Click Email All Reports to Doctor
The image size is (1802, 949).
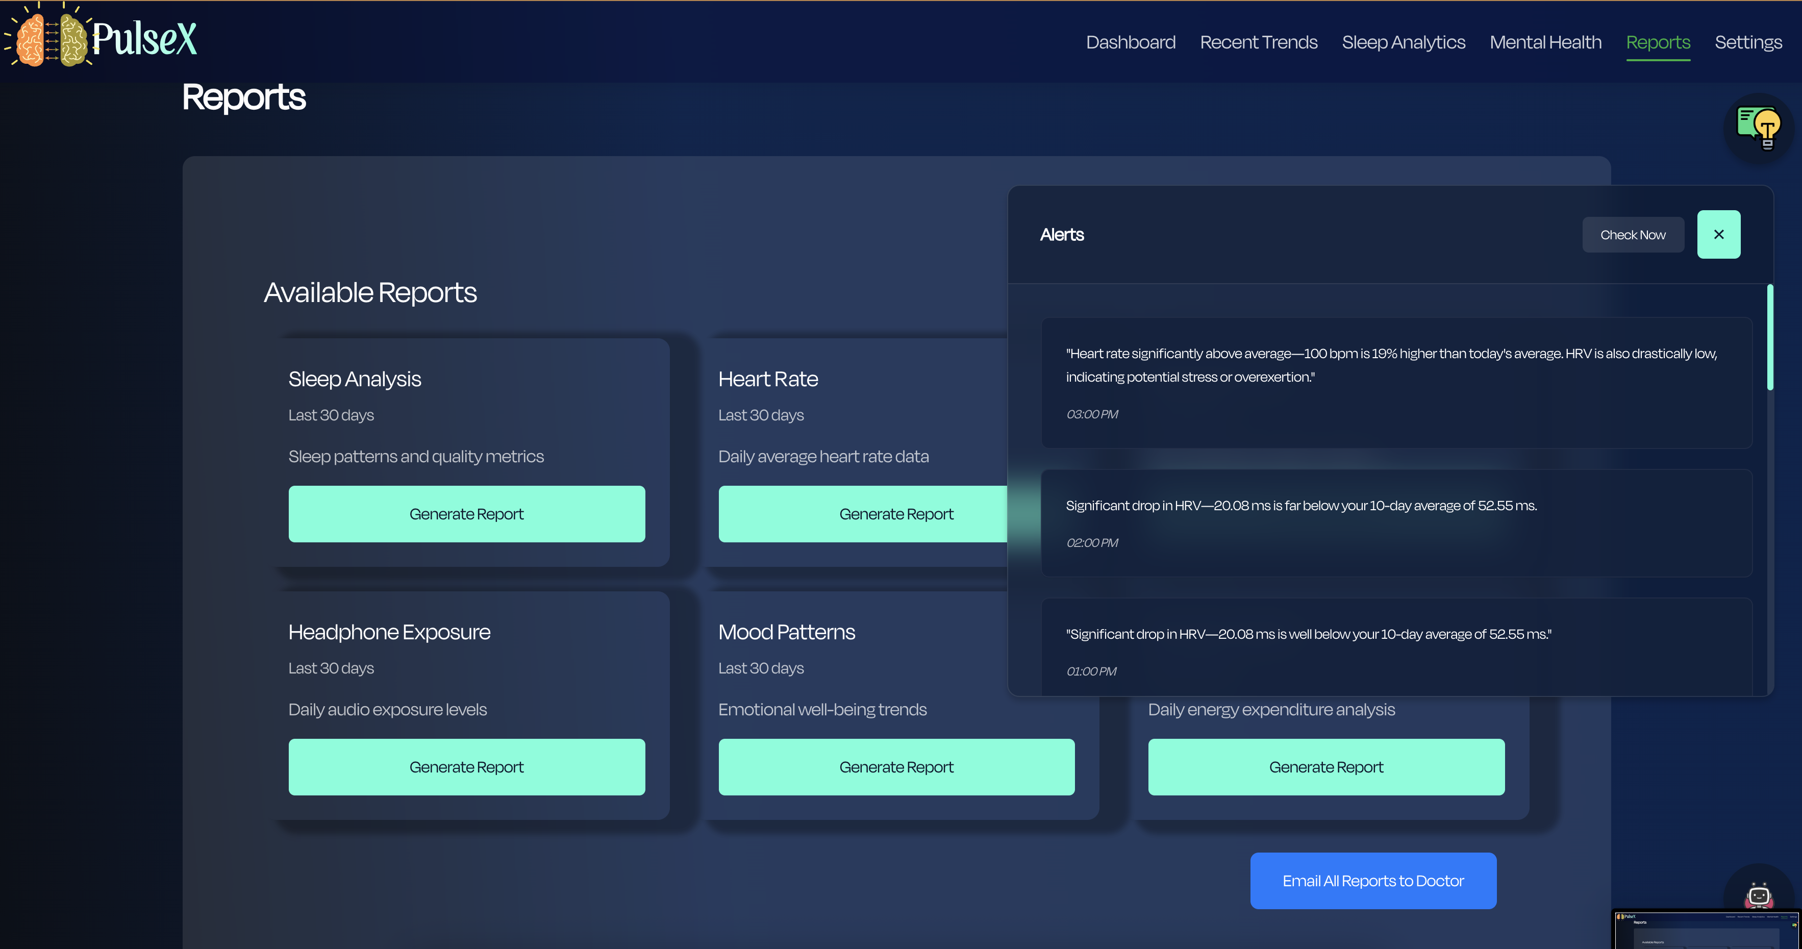[1372, 881]
